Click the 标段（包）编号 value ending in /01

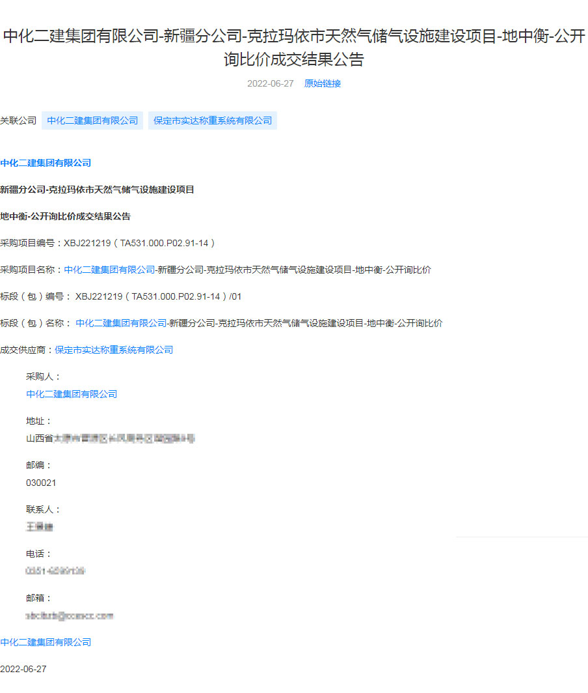point(158,296)
